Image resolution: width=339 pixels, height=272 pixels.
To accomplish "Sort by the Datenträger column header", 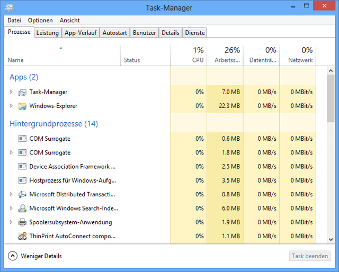I will click(261, 56).
